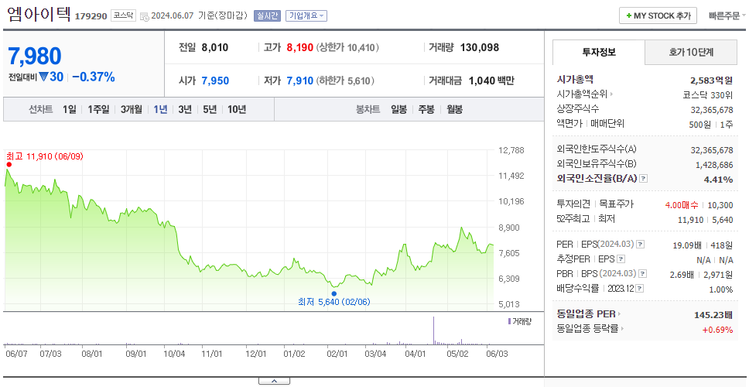Viewport: 749px width, 387px height.
Task: Click the 저가 7,910 value
Action: pos(300,81)
